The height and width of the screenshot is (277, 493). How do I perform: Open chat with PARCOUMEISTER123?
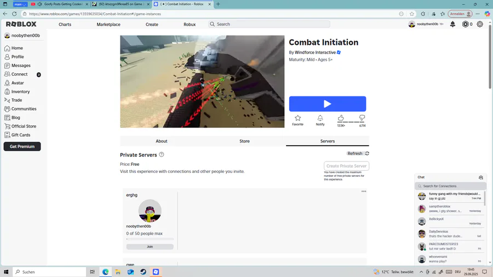[x=450, y=246]
